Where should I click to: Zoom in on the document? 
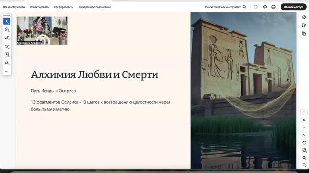[304, 158]
